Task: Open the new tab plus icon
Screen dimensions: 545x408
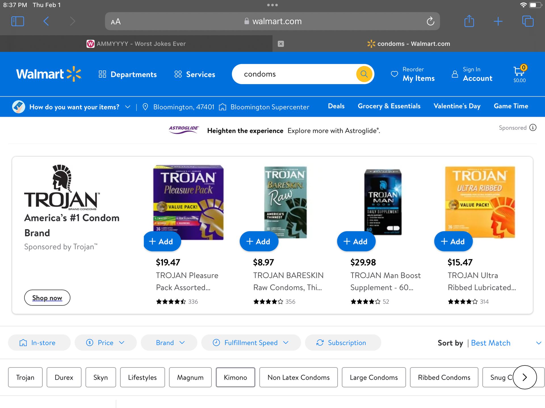Action: click(x=498, y=21)
